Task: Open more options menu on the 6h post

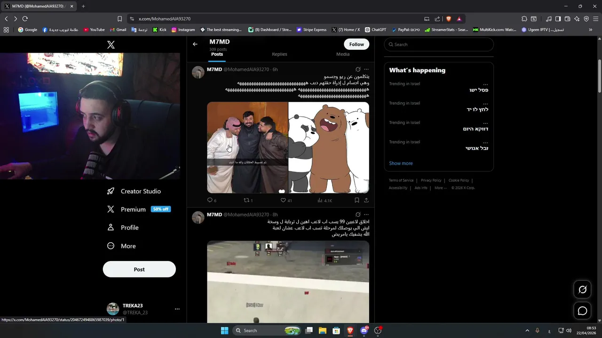Action: coord(366,69)
